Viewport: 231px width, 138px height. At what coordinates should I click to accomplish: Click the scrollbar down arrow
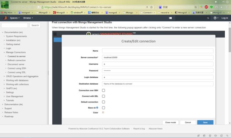[230, 123]
